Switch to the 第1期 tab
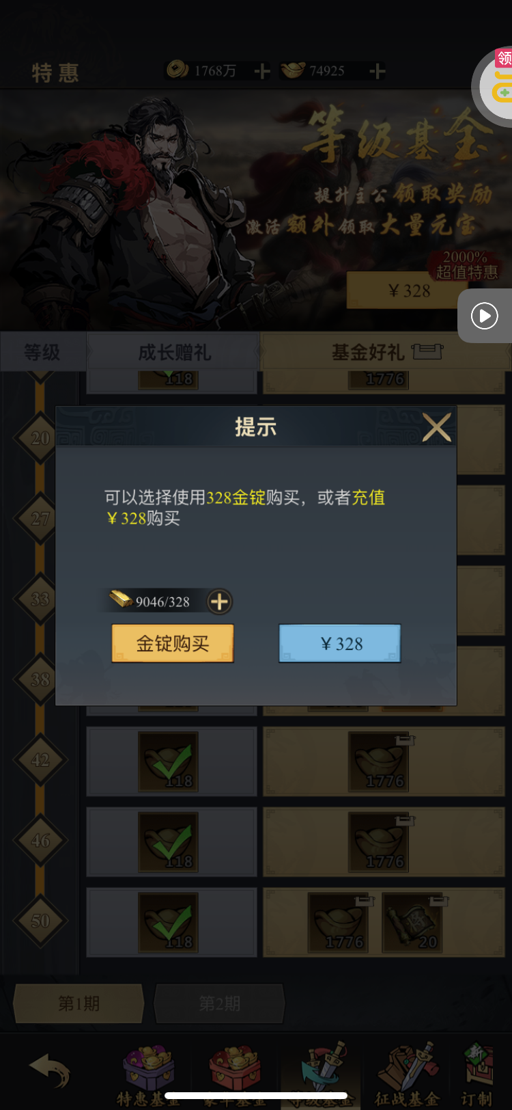512x1110 pixels. 79,1003
